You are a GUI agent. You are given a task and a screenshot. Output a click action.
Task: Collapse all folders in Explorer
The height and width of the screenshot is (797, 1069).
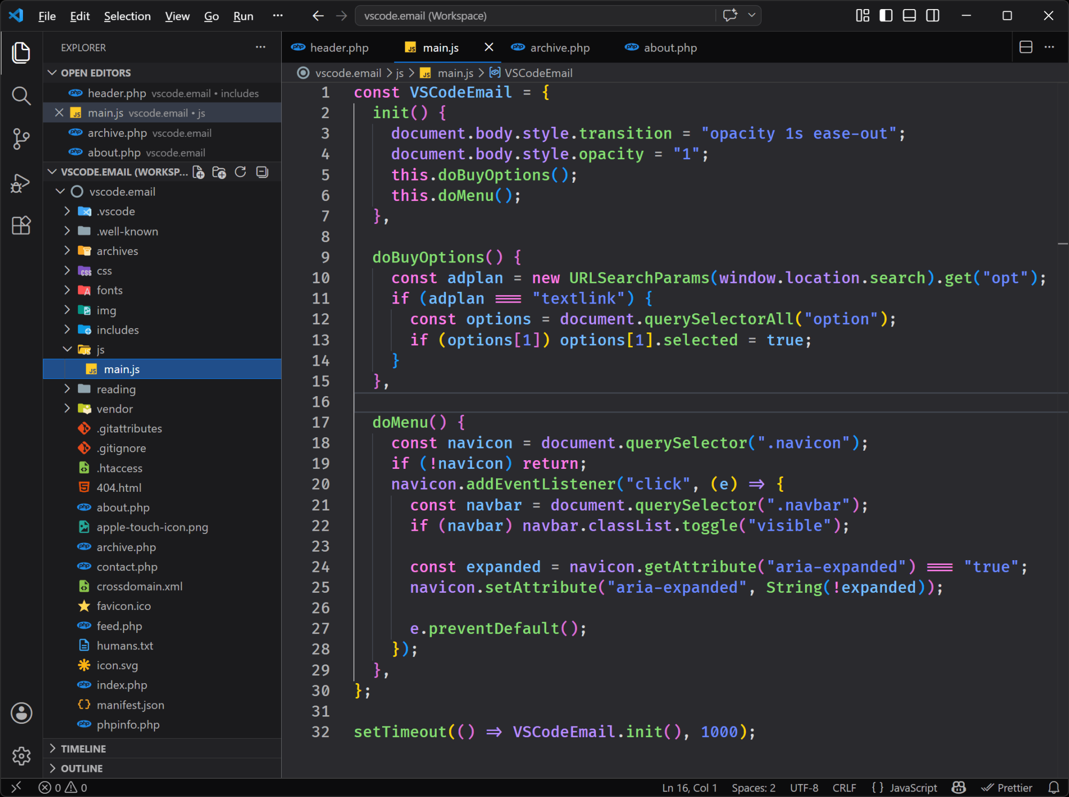[262, 172]
